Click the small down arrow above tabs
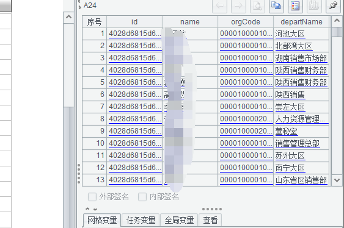Screen dimensions: 344x228 coord(95,209)
